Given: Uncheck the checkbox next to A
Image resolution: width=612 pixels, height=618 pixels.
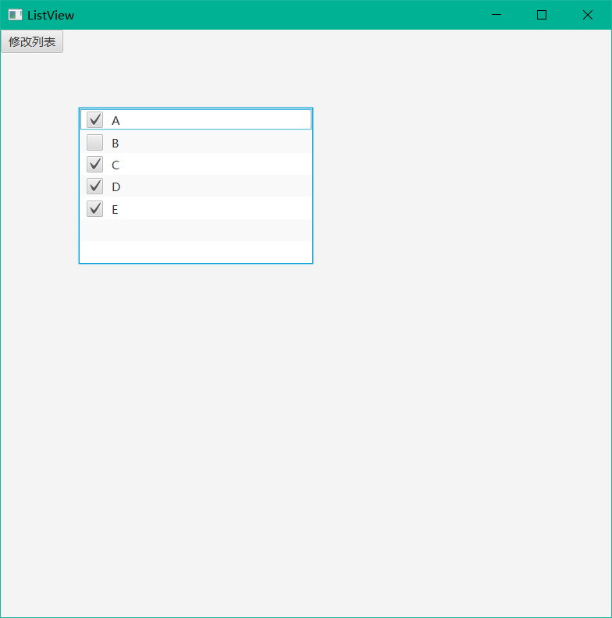Looking at the screenshot, I should coord(94,120).
